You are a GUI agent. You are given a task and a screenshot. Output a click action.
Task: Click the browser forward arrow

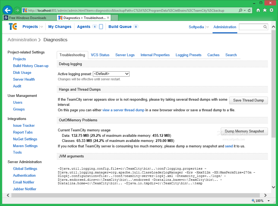click(17, 10)
